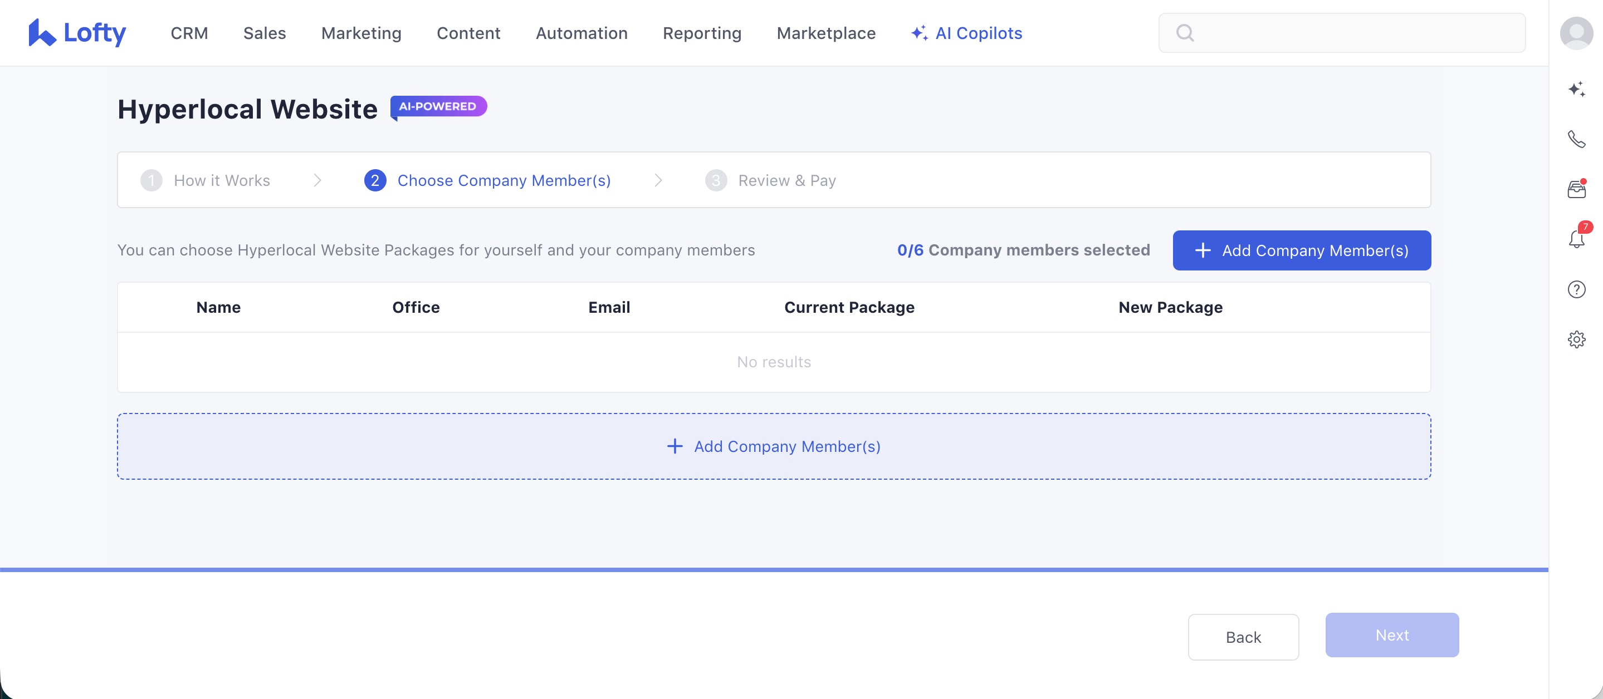Click the Lofty logo
This screenshot has height=699, width=1603.
pos(77,33)
